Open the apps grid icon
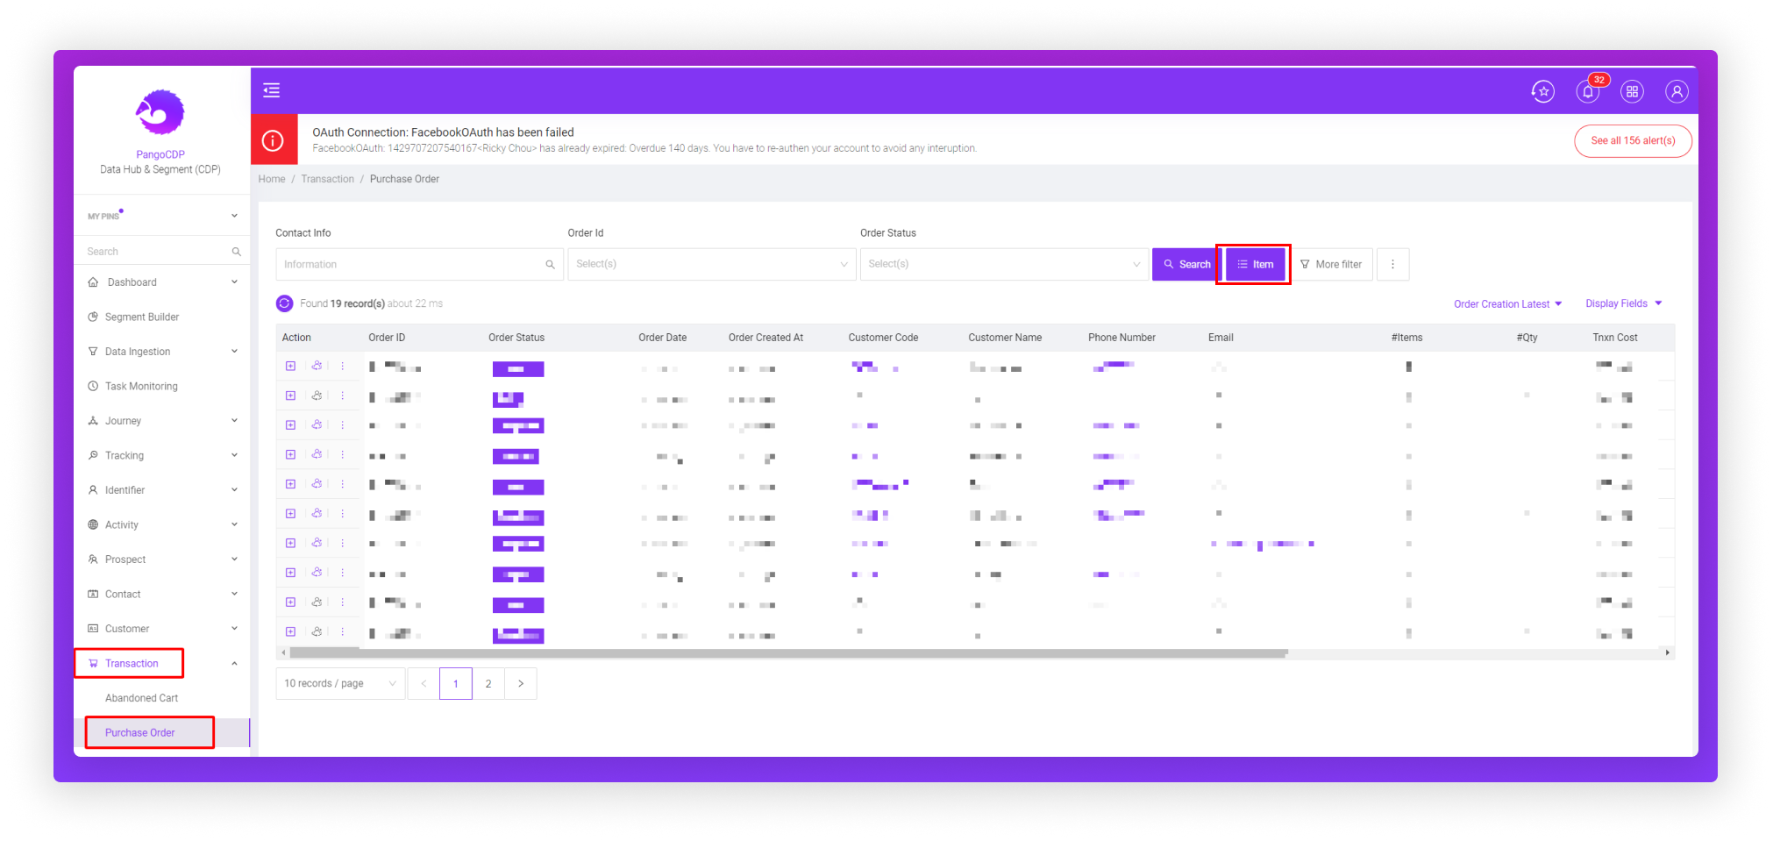This screenshot has width=1773, height=841. (x=1632, y=91)
